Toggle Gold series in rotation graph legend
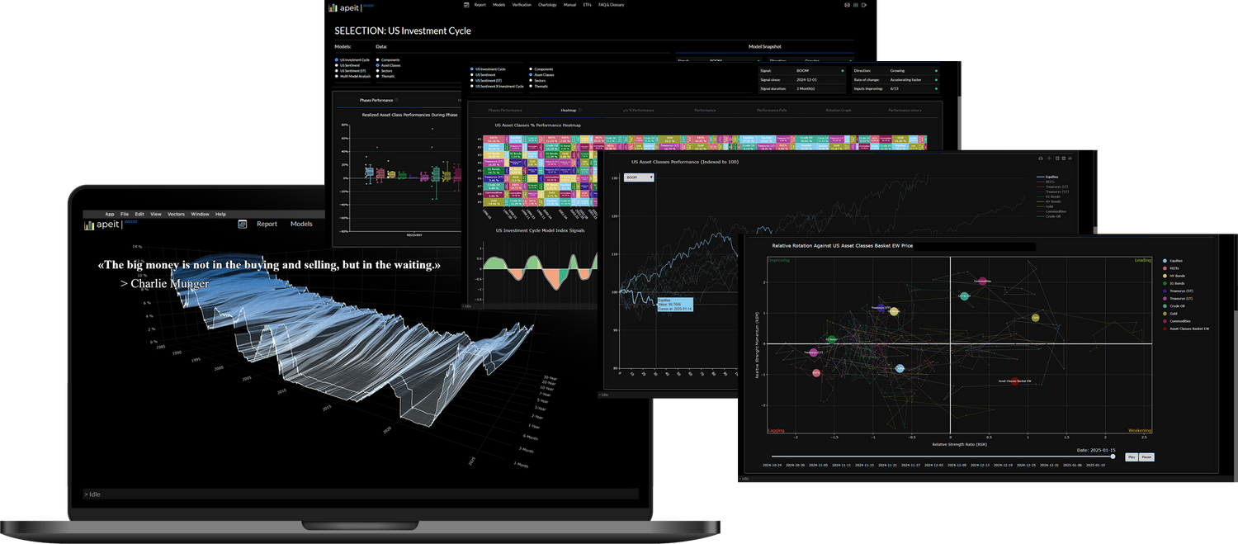Viewport: 1238px width, 544px height. click(1165, 313)
